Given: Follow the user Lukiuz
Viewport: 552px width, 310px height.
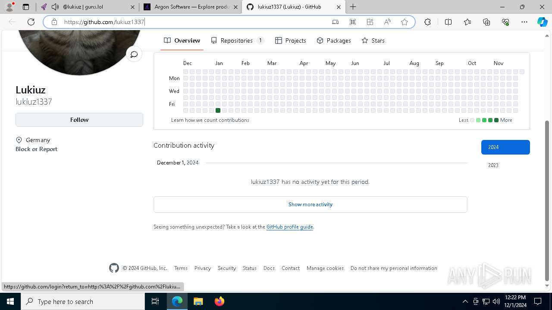Looking at the screenshot, I should pos(79,120).
